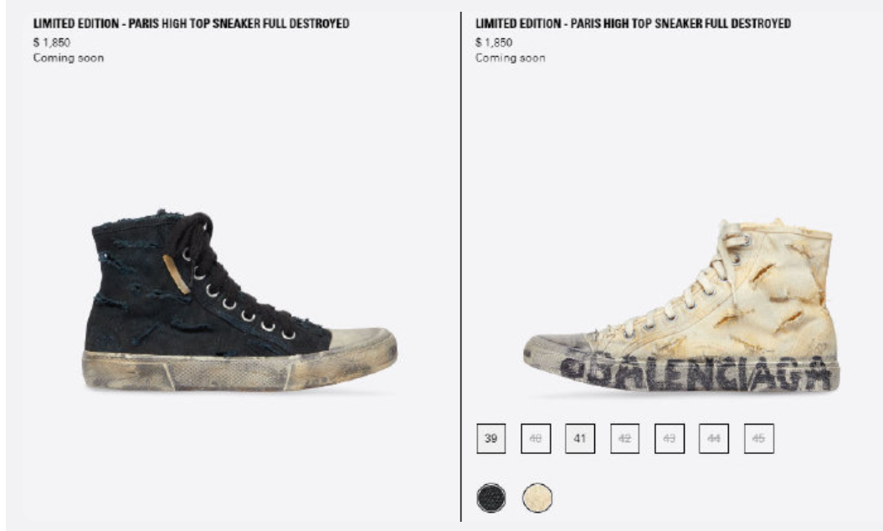Image resolution: width=883 pixels, height=531 pixels.
Task: Choose the cream white color swatch
Action: click(x=537, y=498)
